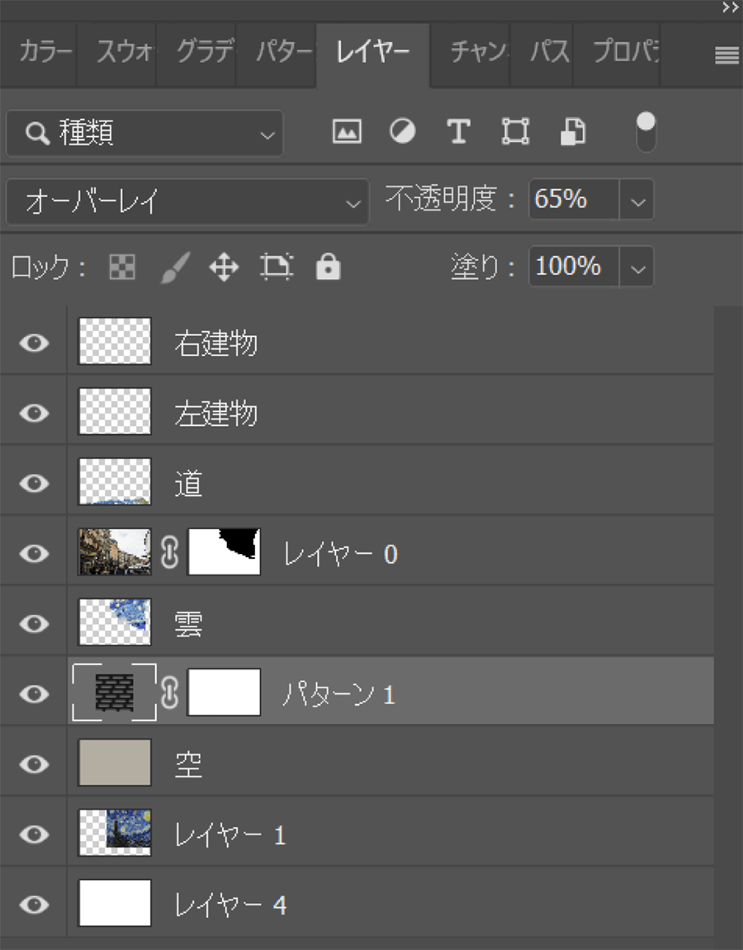Filter layers by text type icon
This screenshot has width=743, height=950.
click(458, 131)
